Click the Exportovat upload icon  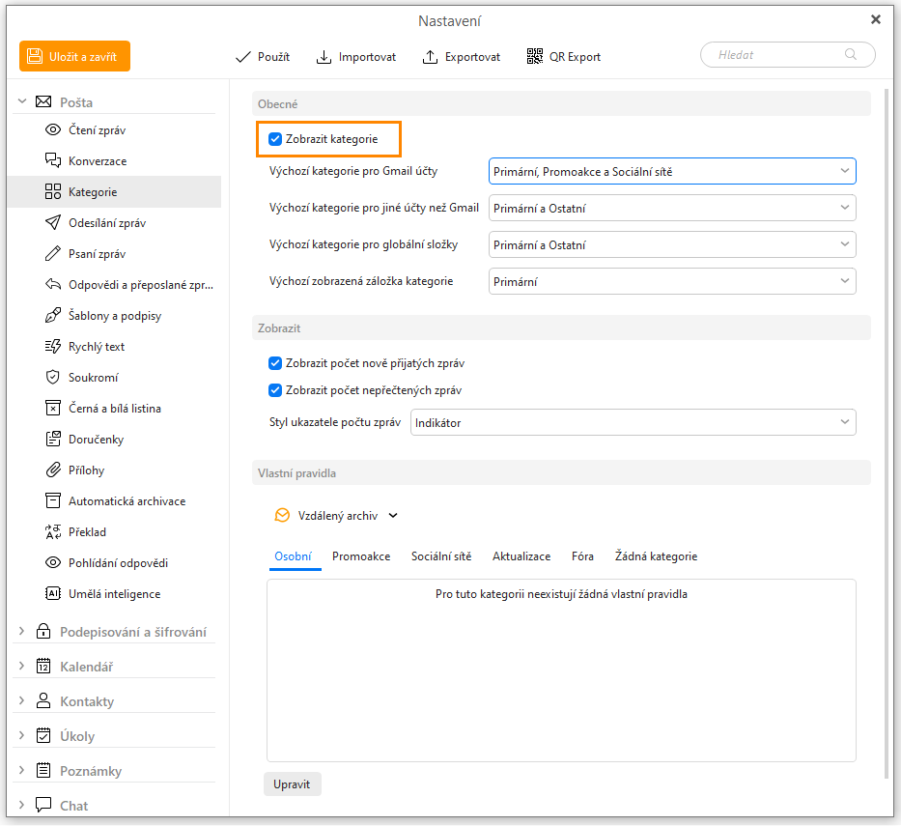[431, 57]
